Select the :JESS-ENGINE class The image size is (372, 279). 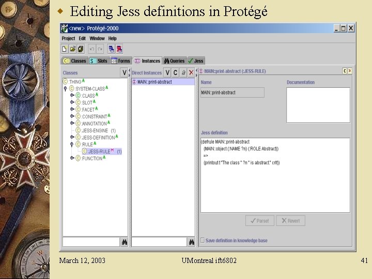(96, 131)
